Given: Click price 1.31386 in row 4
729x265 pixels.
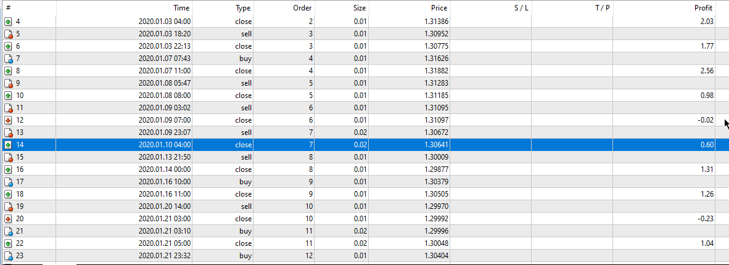Looking at the screenshot, I should click(435, 22).
